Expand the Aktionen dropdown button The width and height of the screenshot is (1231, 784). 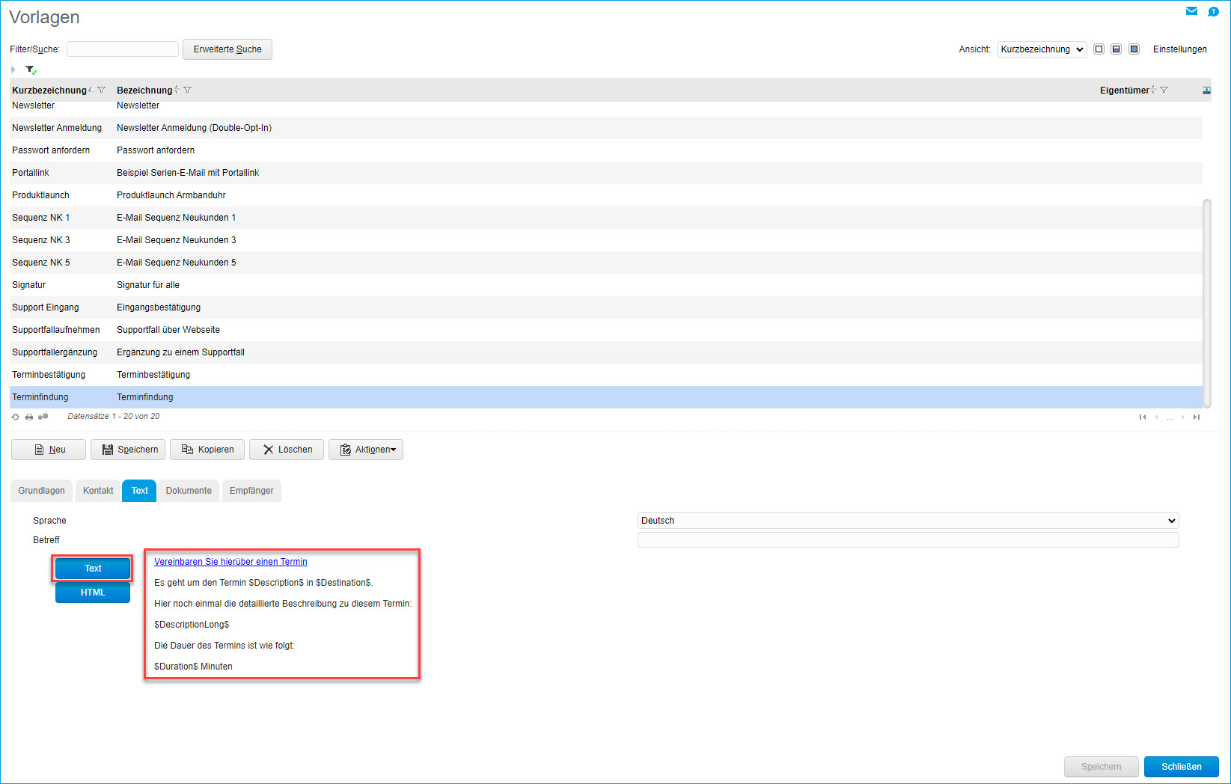(366, 450)
